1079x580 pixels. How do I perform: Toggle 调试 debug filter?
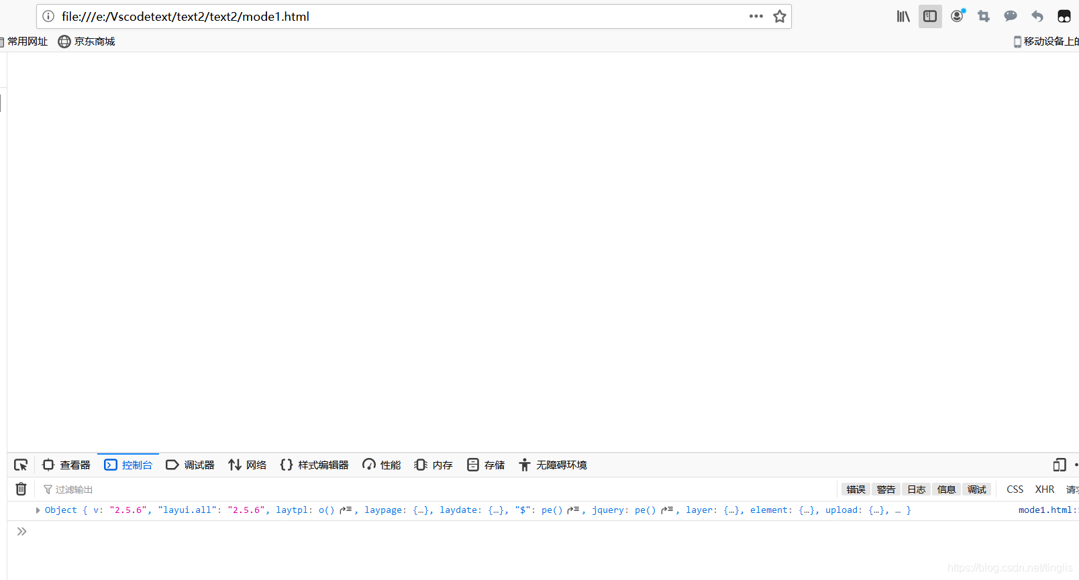pyautogui.click(x=976, y=489)
